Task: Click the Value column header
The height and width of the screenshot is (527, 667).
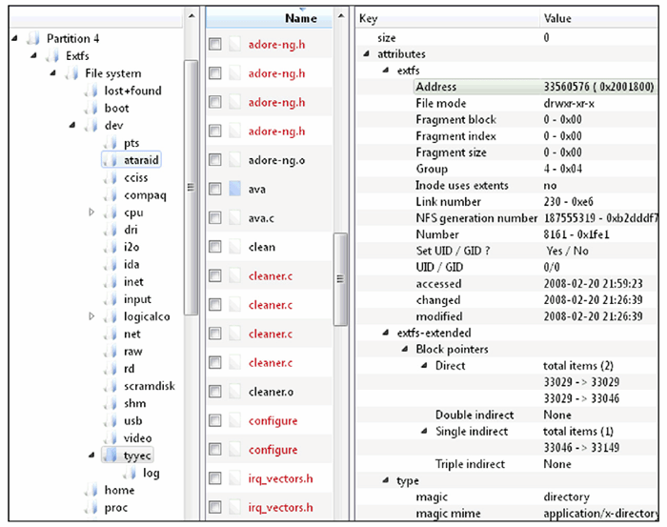Action: pyautogui.click(x=558, y=18)
